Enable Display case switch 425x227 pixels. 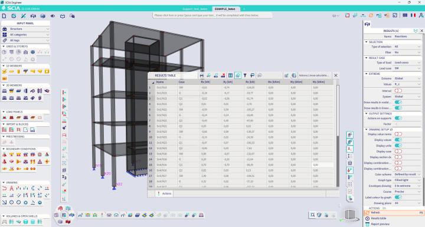(x=398, y=151)
